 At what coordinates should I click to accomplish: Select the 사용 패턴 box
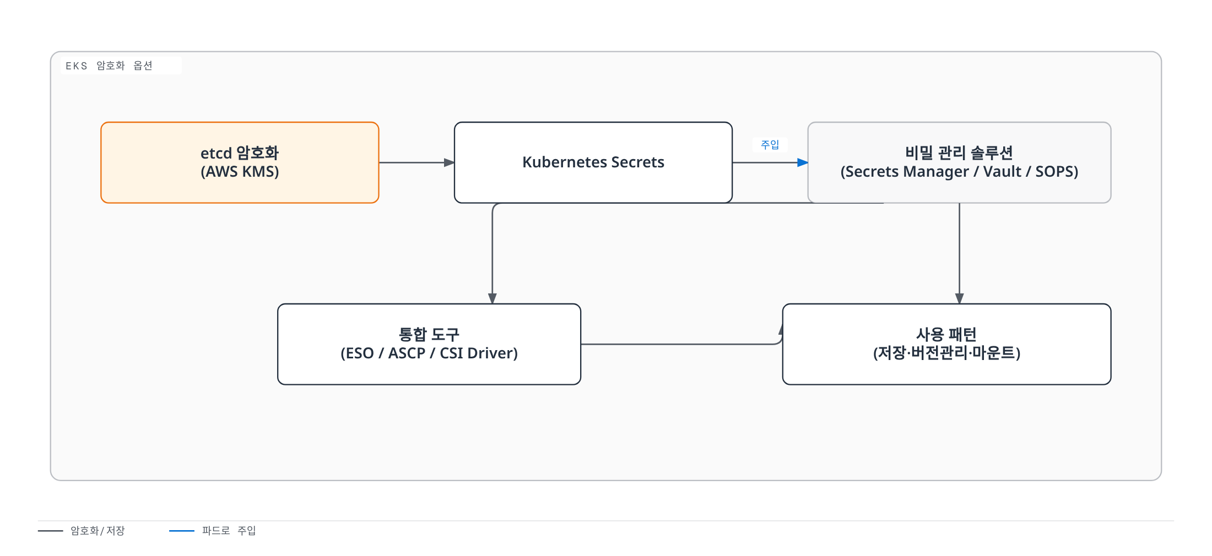(x=946, y=344)
